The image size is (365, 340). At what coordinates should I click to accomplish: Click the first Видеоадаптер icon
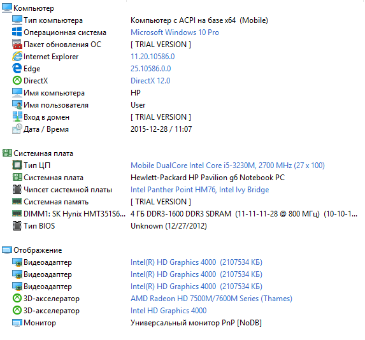[17, 262]
